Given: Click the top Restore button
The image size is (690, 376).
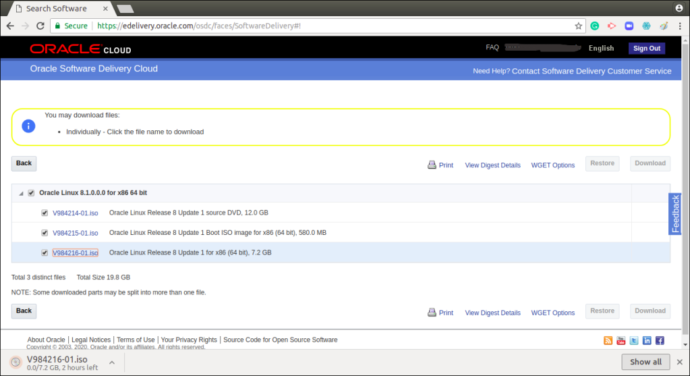Looking at the screenshot, I should [x=602, y=163].
